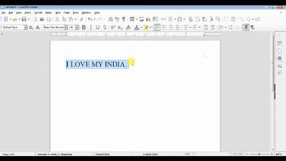Clear direct formatting
This screenshot has height=161, width=286.
[128, 27]
